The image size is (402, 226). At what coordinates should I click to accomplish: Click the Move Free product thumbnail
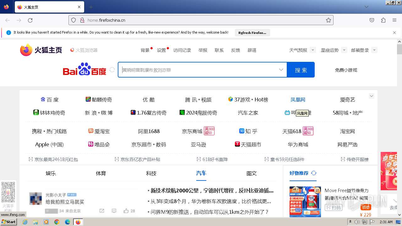(305, 202)
